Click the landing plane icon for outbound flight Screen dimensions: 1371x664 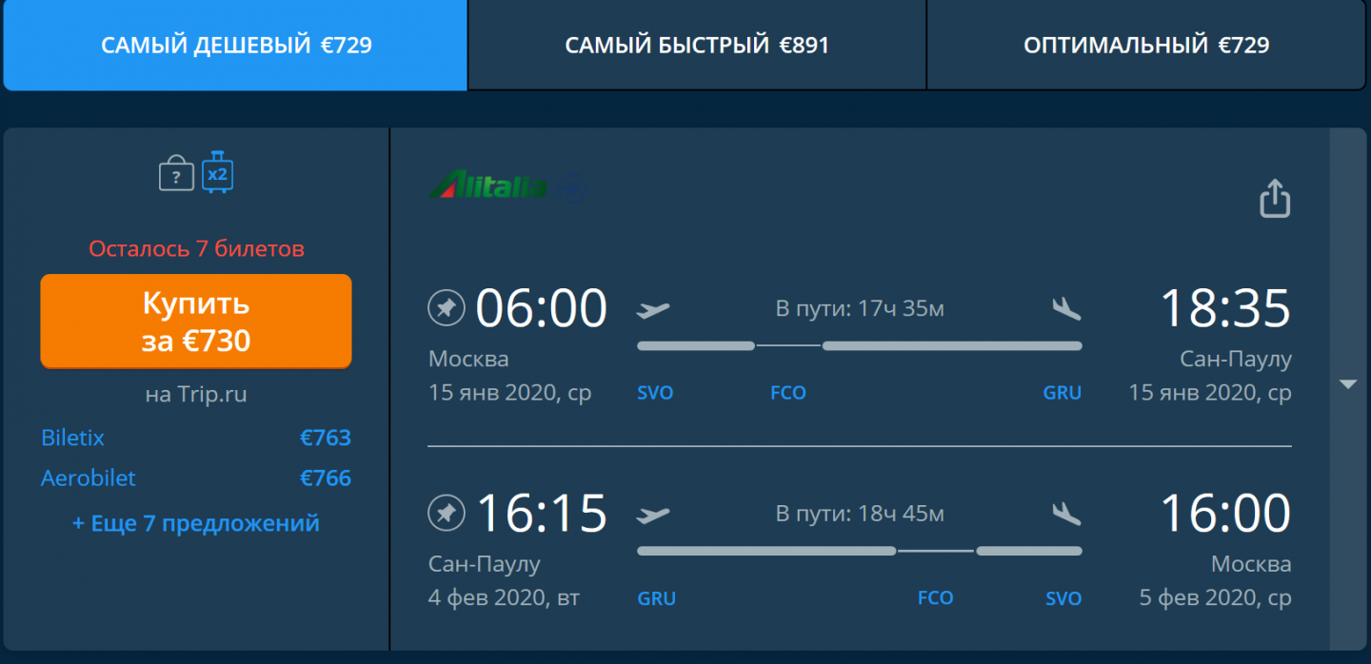pyautogui.click(x=1066, y=308)
